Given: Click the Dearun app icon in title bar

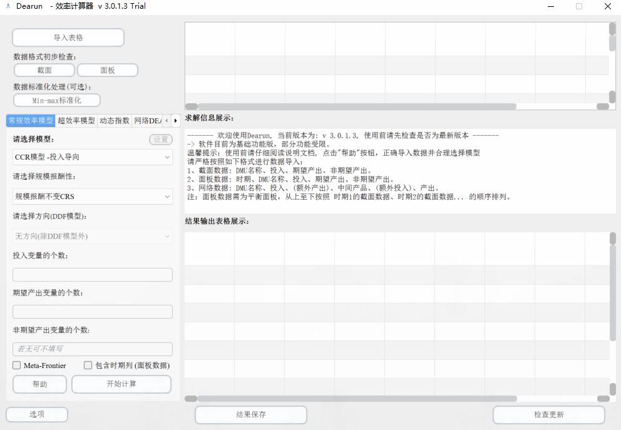Looking at the screenshot, I should pyautogui.click(x=8, y=6).
